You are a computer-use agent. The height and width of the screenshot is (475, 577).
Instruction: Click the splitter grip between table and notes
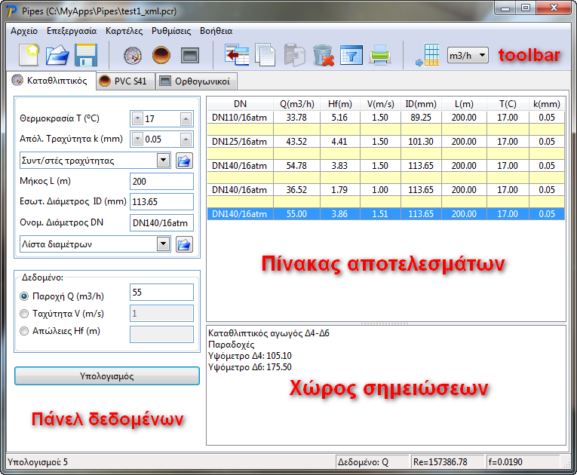pos(385,323)
